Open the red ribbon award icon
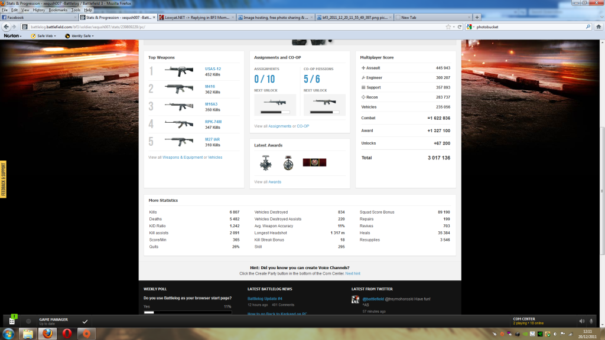 (x=314, y=162)
